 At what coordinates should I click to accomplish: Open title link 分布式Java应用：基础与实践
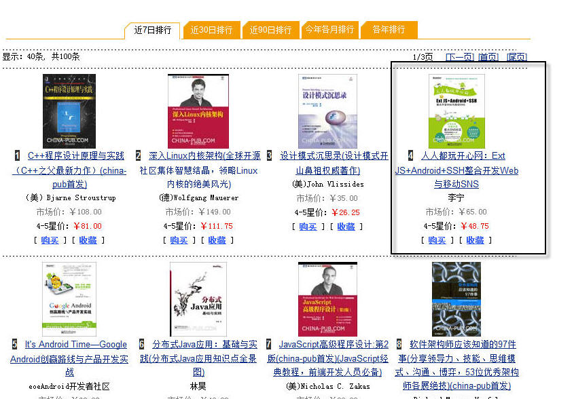(x=198, y=358)
